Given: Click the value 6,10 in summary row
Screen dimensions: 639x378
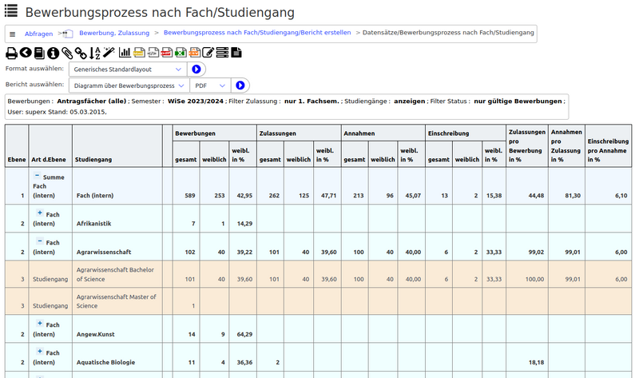Looking at the screenshot, I should pos(621,196).
